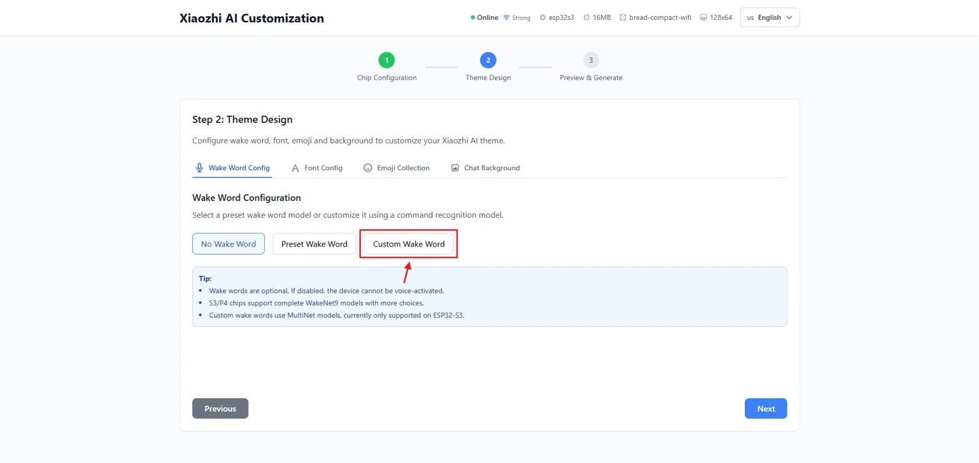Click the Previous button
The image size is (979, 463).
[220, 409]
